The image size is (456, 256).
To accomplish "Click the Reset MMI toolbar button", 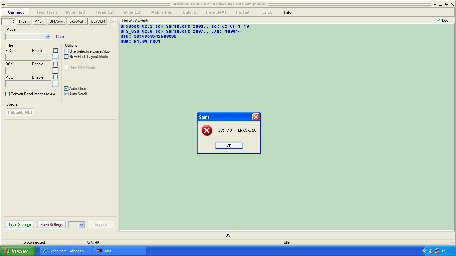I will tap(216, 12).
